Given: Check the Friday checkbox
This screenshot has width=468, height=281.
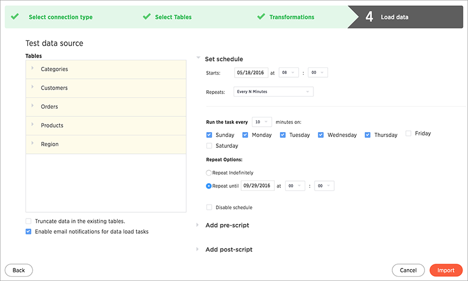Looking at the screenshot, I should tap(408, 133).
